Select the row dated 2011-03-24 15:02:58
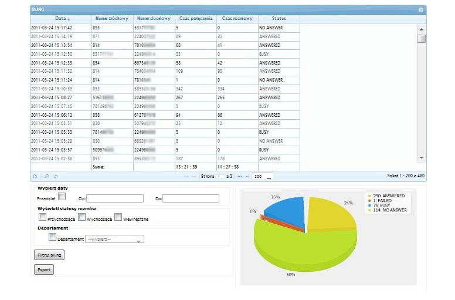 165,159
